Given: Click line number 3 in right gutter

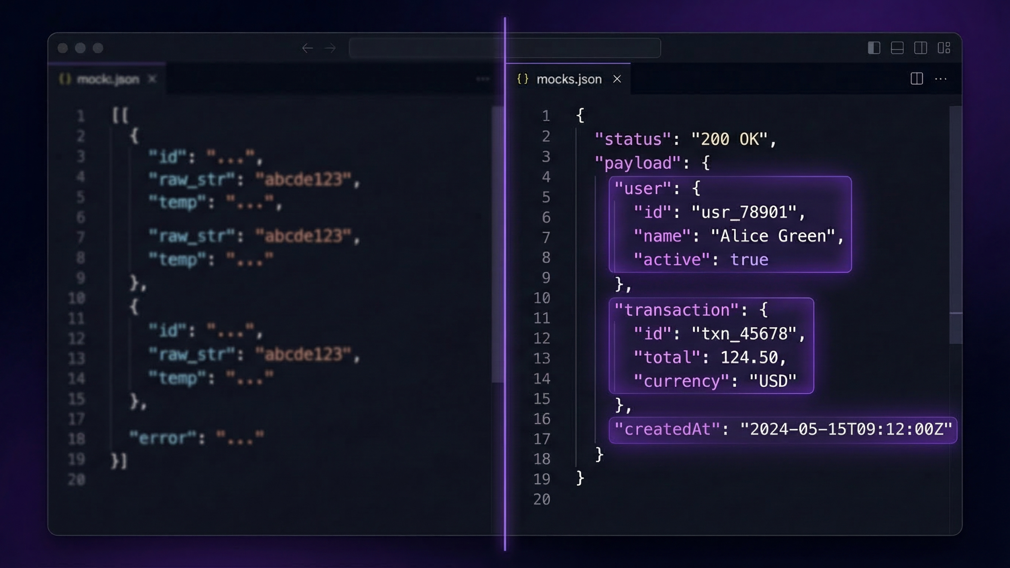Looking at the screenshot, I should [x=546, y=156].
